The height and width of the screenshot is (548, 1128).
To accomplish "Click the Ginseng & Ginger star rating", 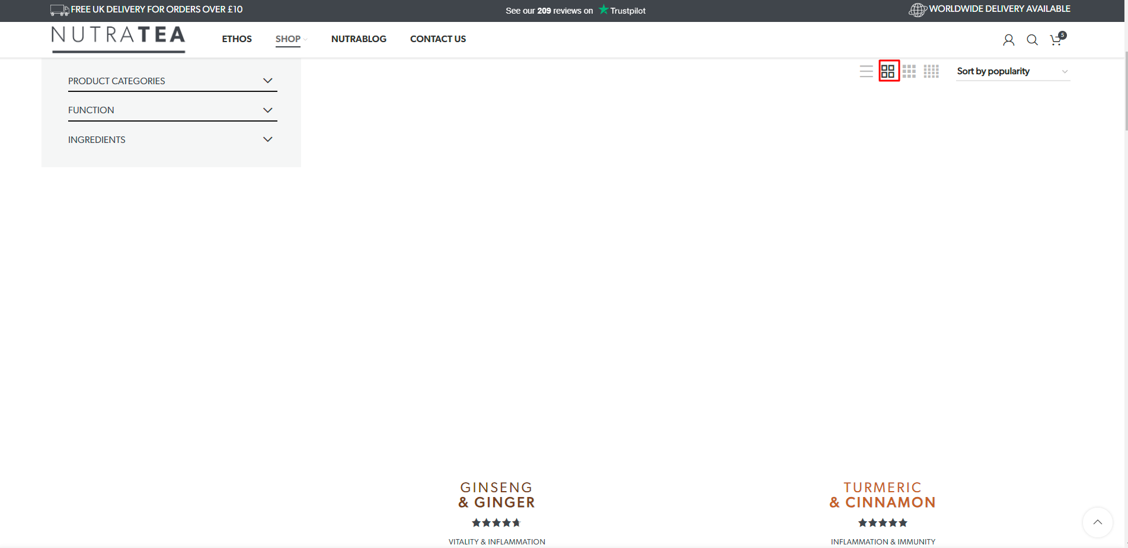I will click(x=496, y=522).
